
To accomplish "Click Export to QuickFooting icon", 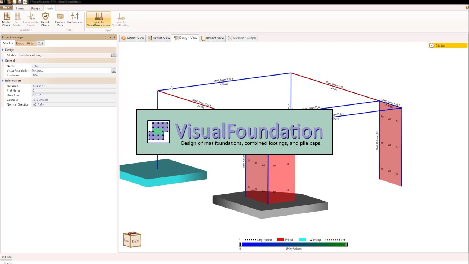I will (120, 20).
